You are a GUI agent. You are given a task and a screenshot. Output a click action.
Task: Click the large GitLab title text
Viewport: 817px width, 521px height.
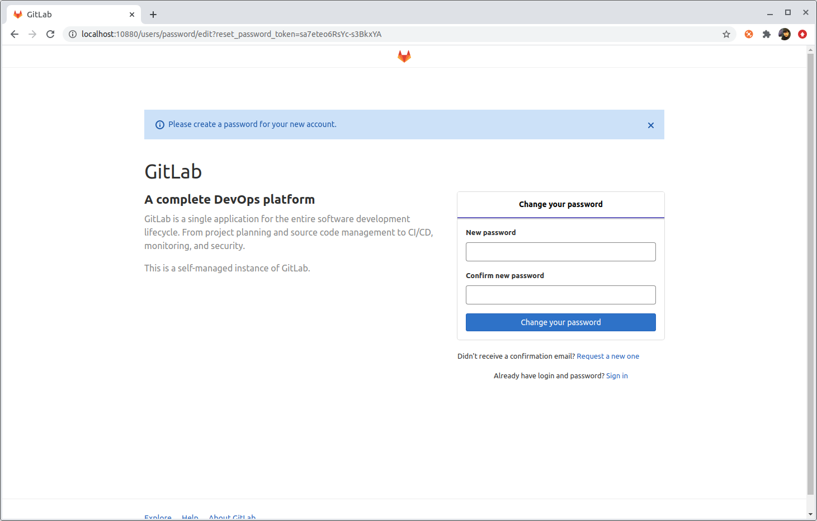coord(173,172)
